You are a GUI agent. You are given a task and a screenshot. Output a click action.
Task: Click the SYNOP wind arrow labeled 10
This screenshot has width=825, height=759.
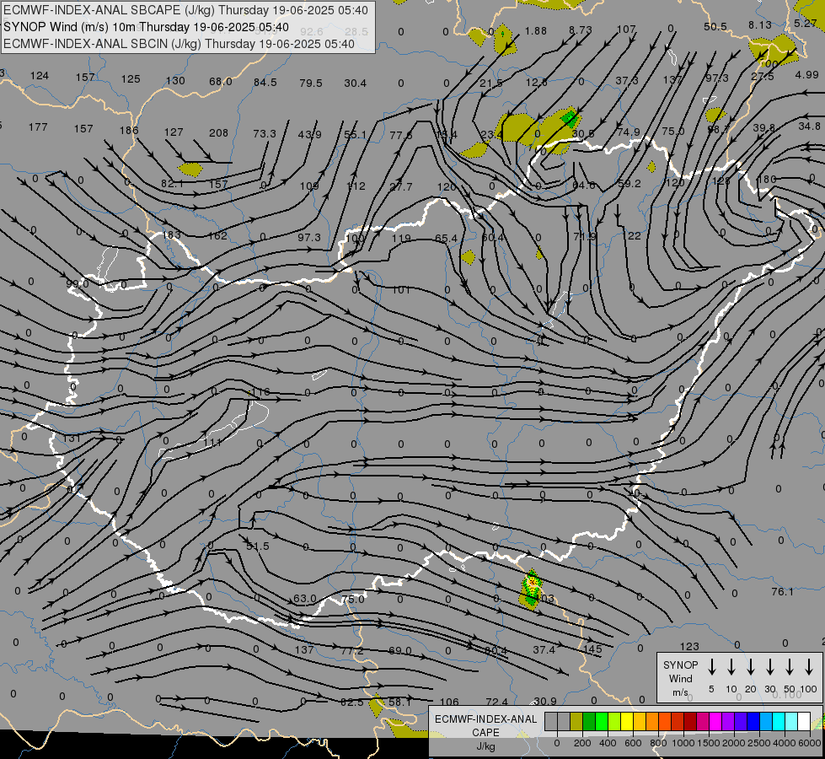tap(731, 667)
